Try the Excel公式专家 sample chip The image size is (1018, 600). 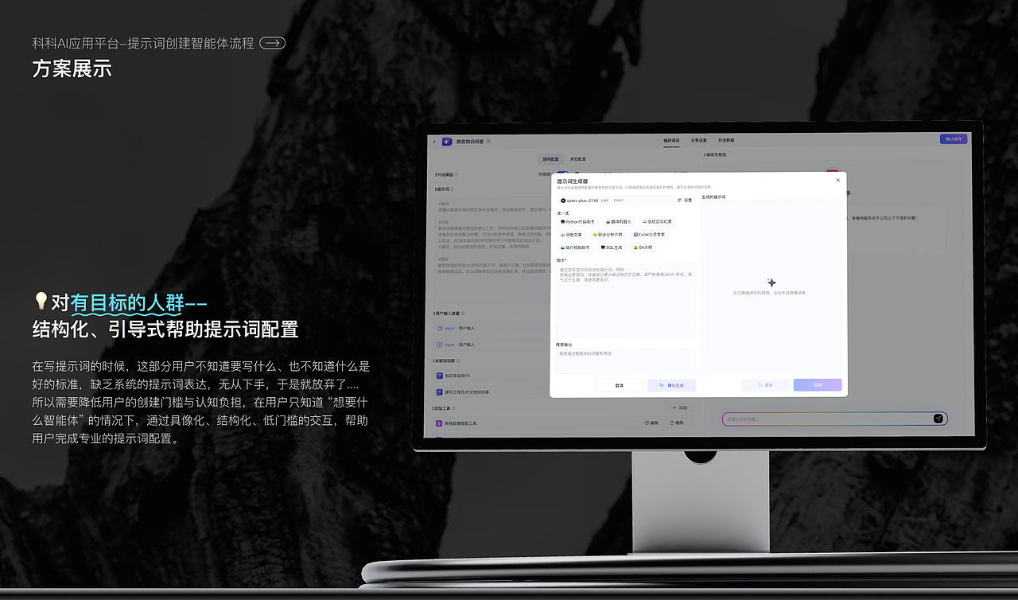tap(650, 235)
